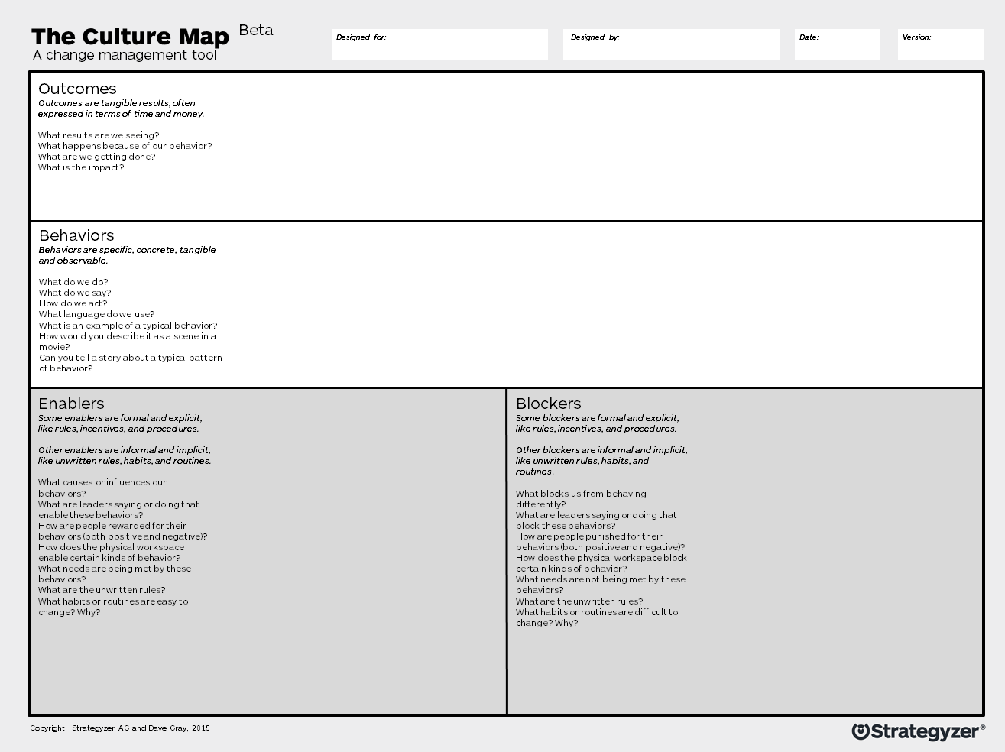Click 'What do we do?' question
This screenshot has height=752, width=1005.
click(73, 282)
